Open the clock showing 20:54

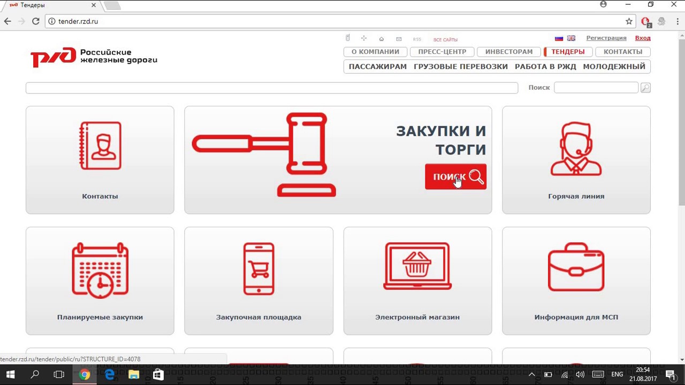pyautogui.click(x=643, y=374)
